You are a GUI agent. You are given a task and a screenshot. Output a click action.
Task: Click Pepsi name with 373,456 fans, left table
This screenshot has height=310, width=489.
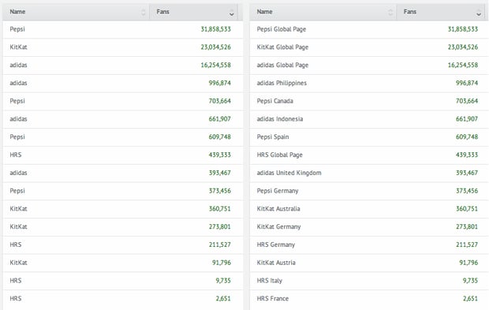tap(17, 191)
